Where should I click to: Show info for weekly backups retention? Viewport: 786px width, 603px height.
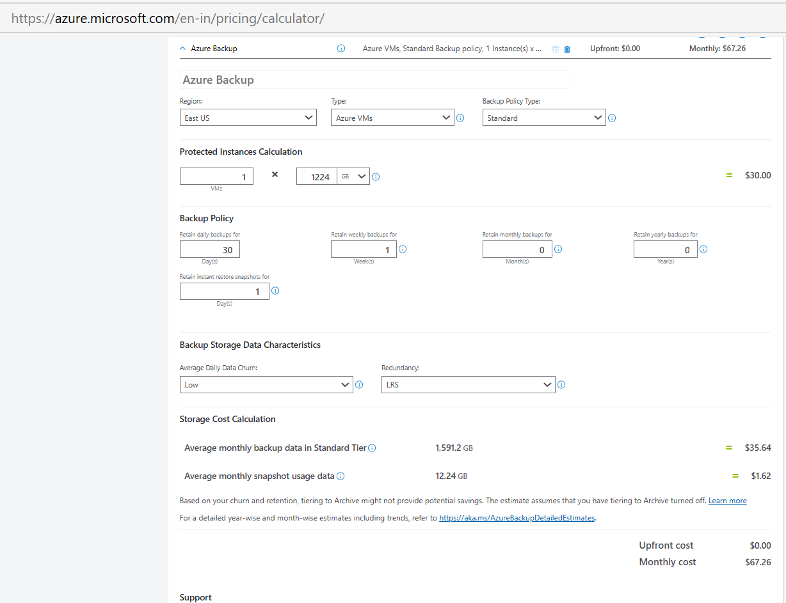pos(403,249)
